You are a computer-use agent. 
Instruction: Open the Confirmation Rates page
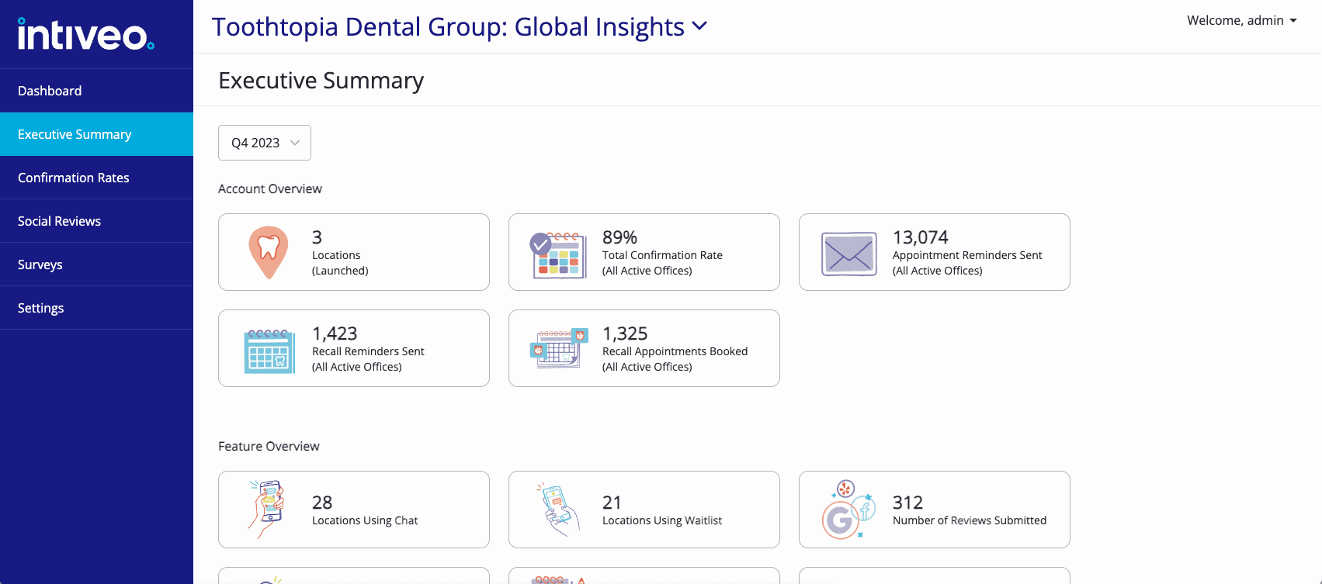pos(74,178)
